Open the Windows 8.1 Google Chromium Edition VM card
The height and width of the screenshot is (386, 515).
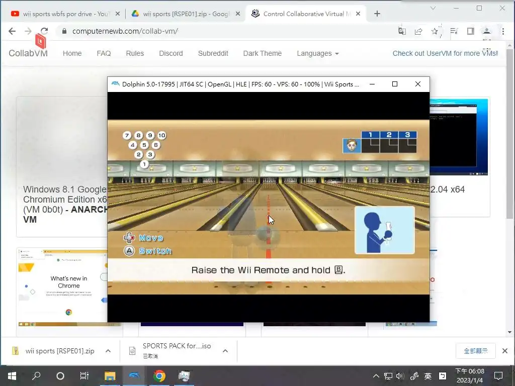[62, 167]
